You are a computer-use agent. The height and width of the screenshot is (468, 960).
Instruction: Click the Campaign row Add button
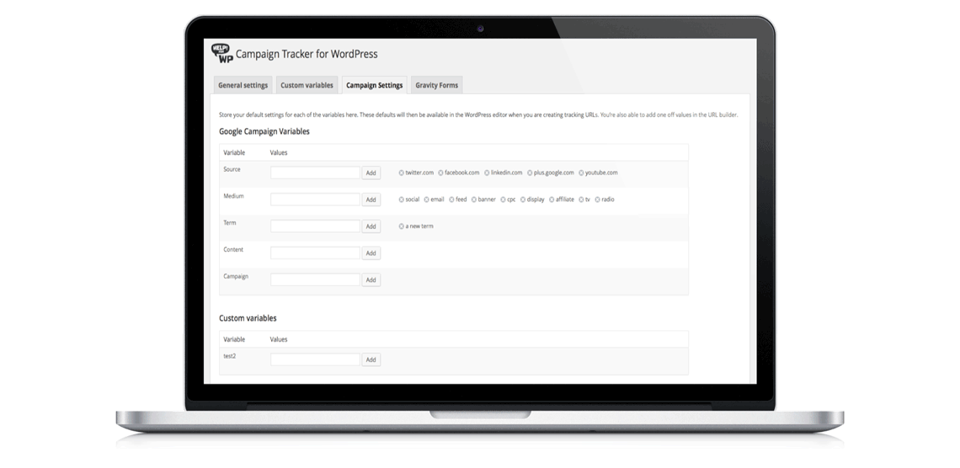tap(371, 280)
